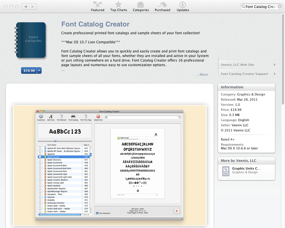Image resolution: width=285 pixels, height=228 pixels.
Task: Check box for Apple Chancery row
Action: click(40, 160)
